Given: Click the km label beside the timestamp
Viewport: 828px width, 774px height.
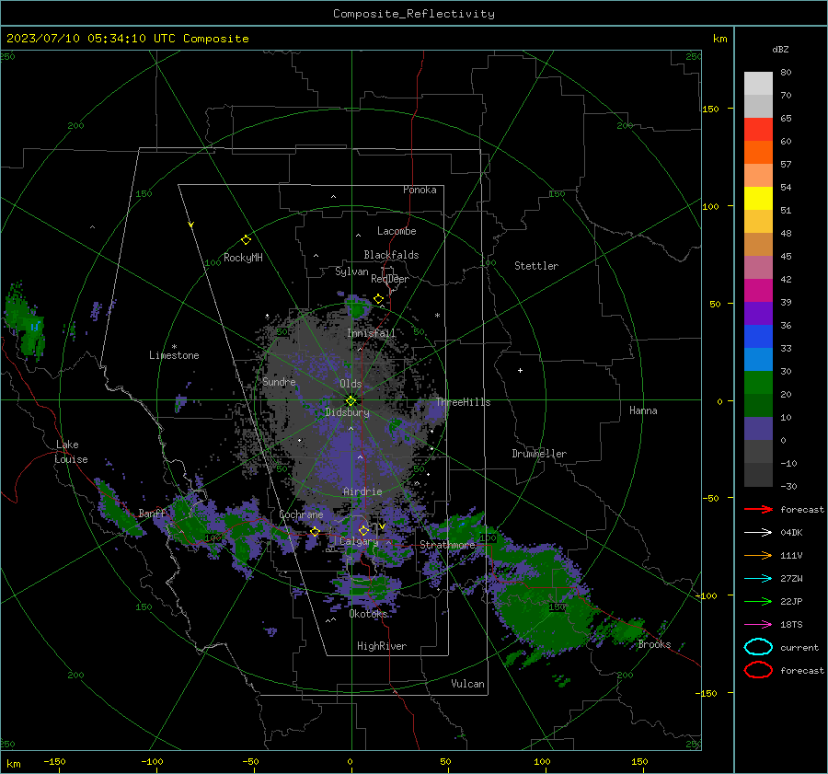Looking at the screenshot, I should point(719,39).
